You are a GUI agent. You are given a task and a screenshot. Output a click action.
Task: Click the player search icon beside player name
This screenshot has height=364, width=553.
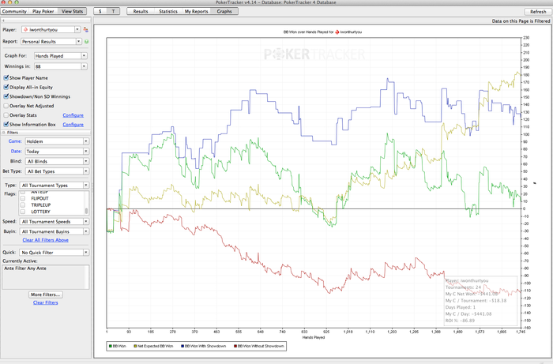(x=85, y=29)
